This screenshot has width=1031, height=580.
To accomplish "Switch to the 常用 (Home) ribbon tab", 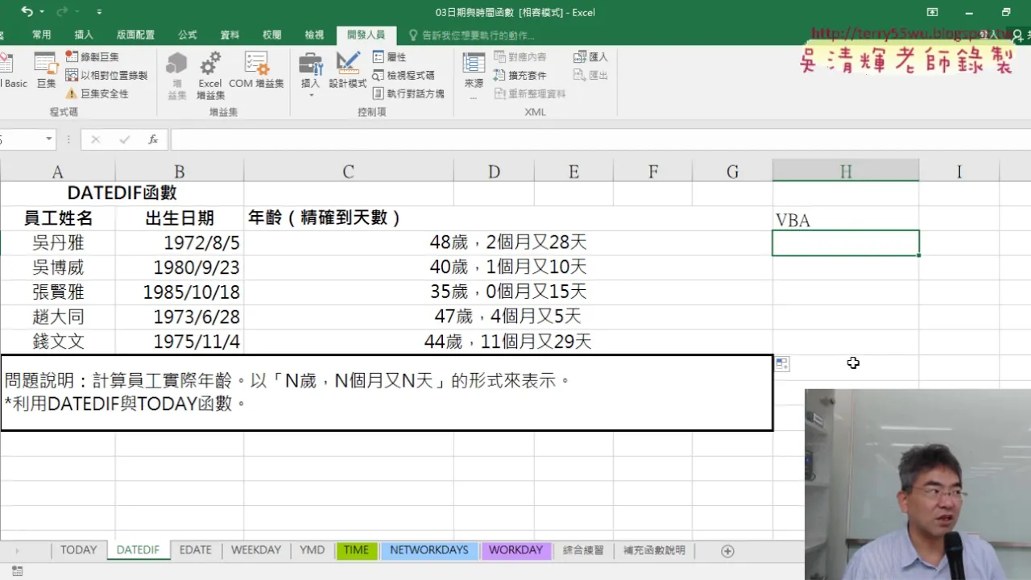I will (x=42, y=35).
